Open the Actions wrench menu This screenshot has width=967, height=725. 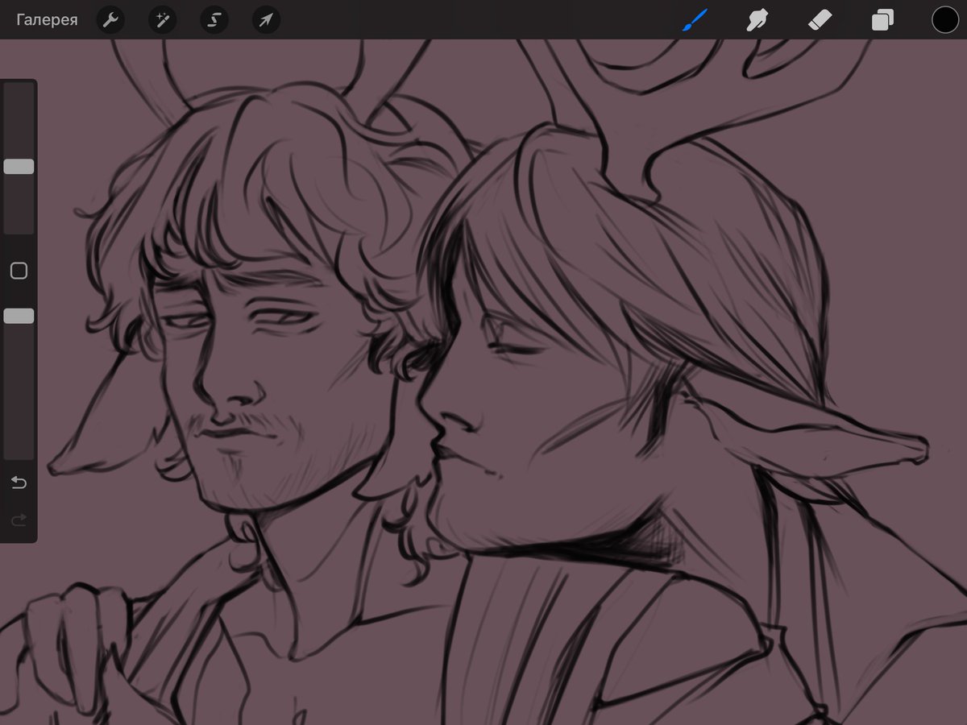[x=110, y=20]
